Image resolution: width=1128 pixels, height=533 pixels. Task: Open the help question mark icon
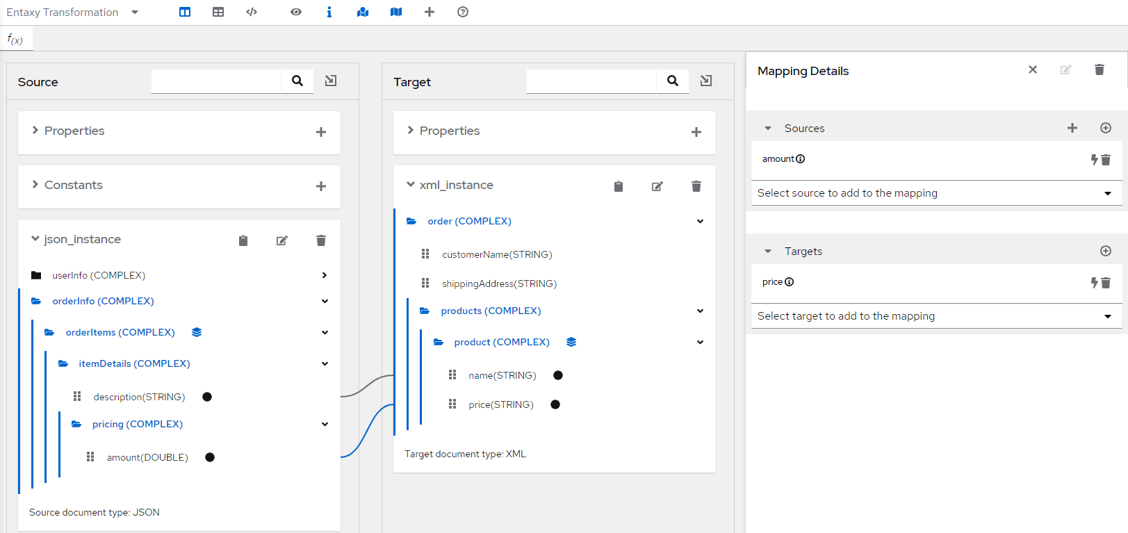tap(463, 12)
